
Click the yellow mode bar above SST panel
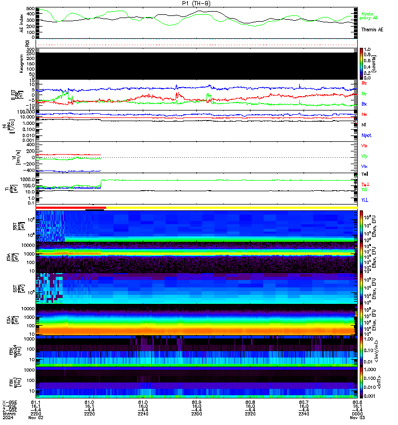(232, 208)
